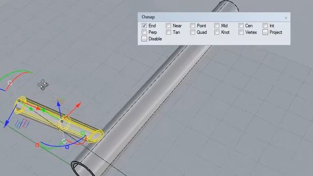Enable the Knot osnap checkbox
313x176 pixels.
coord(217,32)
